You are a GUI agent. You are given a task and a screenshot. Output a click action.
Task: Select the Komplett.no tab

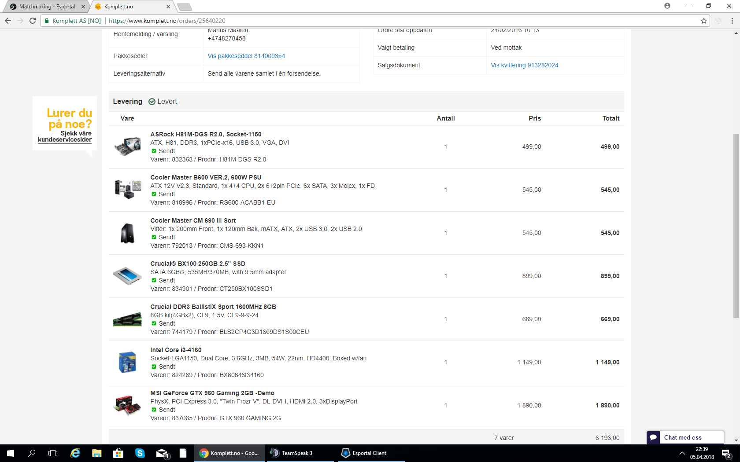pos(132,7)
